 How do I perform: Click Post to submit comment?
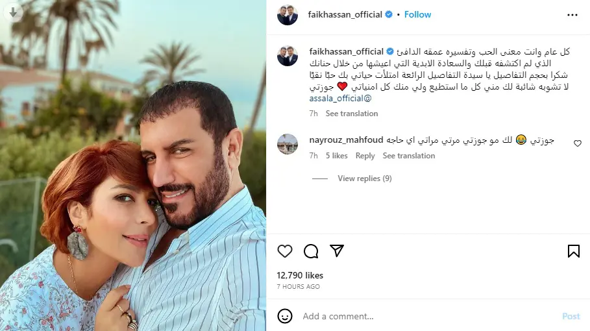[571, 316]
